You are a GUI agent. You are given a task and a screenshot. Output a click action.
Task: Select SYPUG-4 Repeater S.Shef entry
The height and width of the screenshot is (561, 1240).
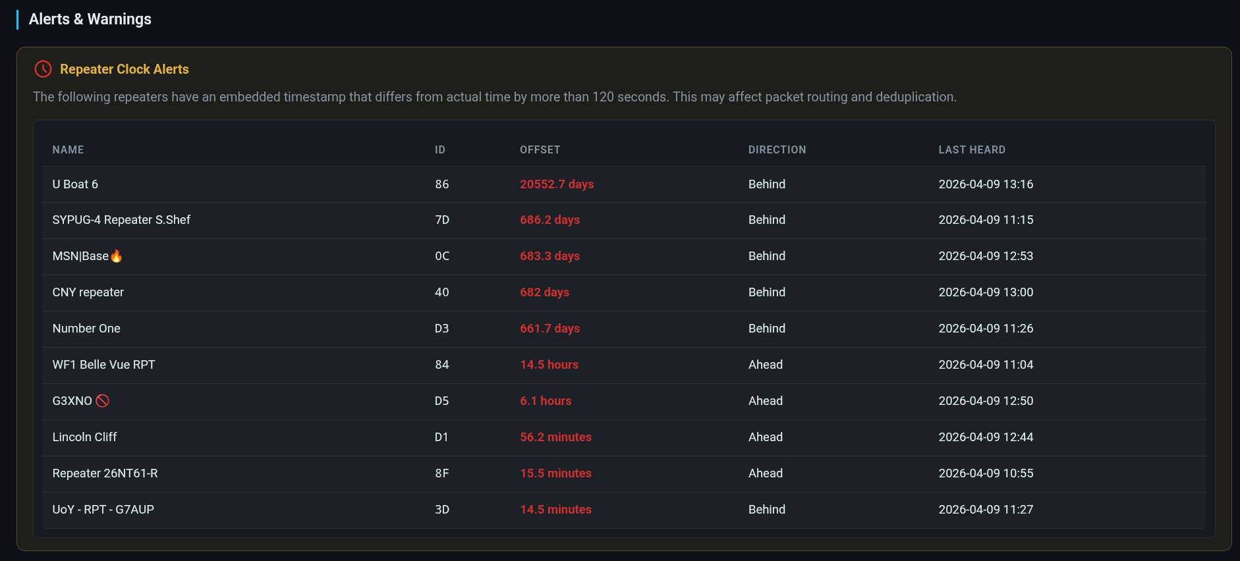[121, 220]
